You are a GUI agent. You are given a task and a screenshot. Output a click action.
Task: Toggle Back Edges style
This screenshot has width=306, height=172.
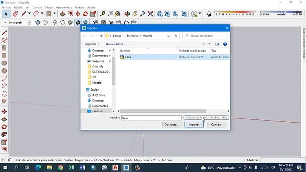pos(45,22)
